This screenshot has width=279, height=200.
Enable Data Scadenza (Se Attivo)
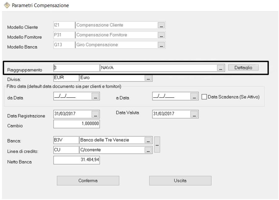point(204,96)
